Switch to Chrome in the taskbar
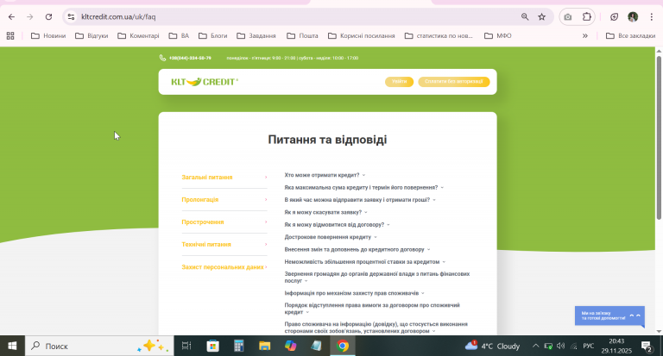 pos(343,346)
